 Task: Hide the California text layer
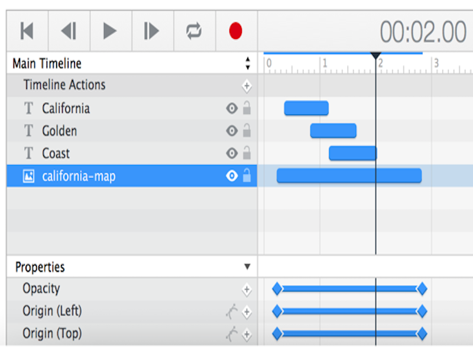[x=232, y=109]
